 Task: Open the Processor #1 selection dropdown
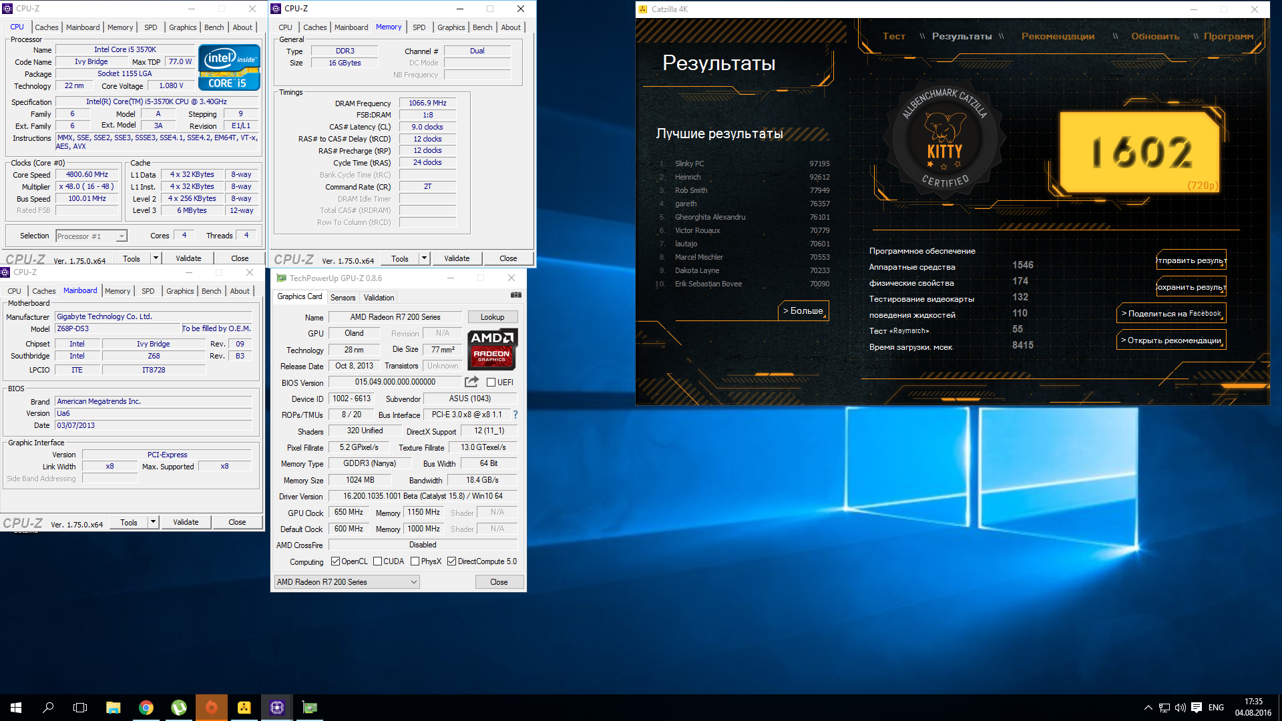91,236
